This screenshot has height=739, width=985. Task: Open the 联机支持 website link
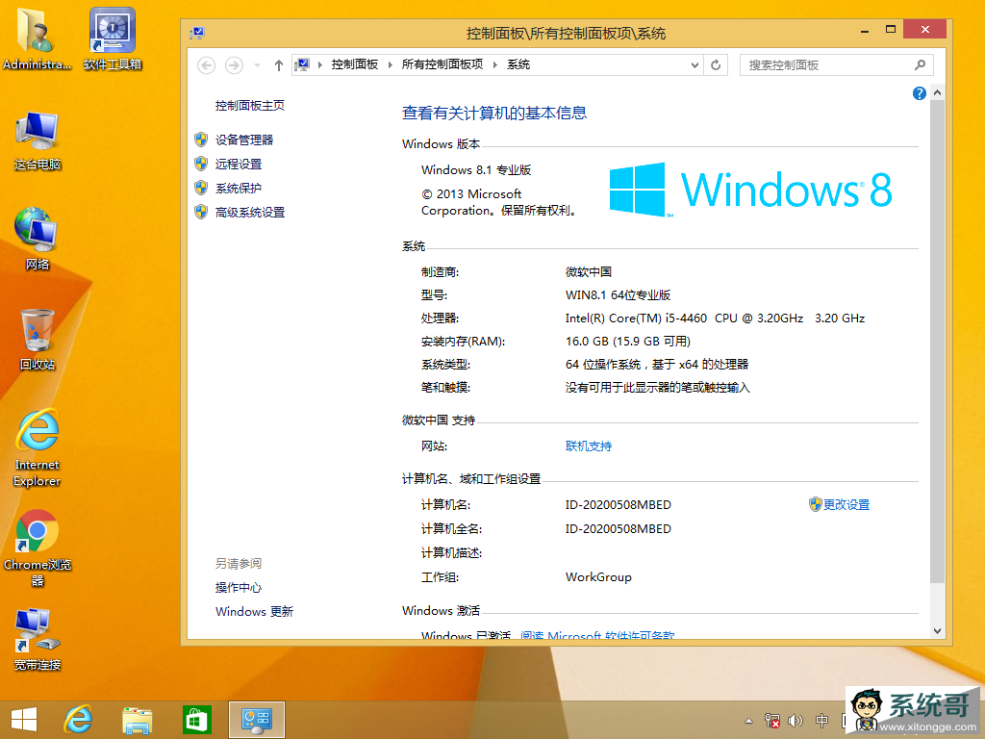[x=589, y=446]
